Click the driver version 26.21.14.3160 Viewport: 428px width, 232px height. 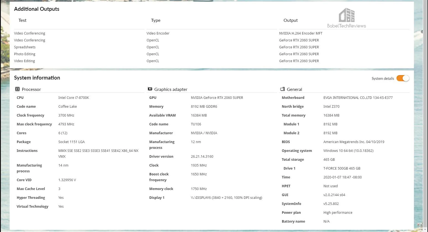(202, 157)
